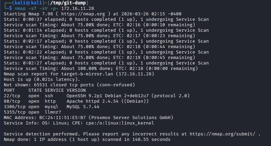Click the PORT column header
This screenshot has width=271, height=146.
pos(9,90)
